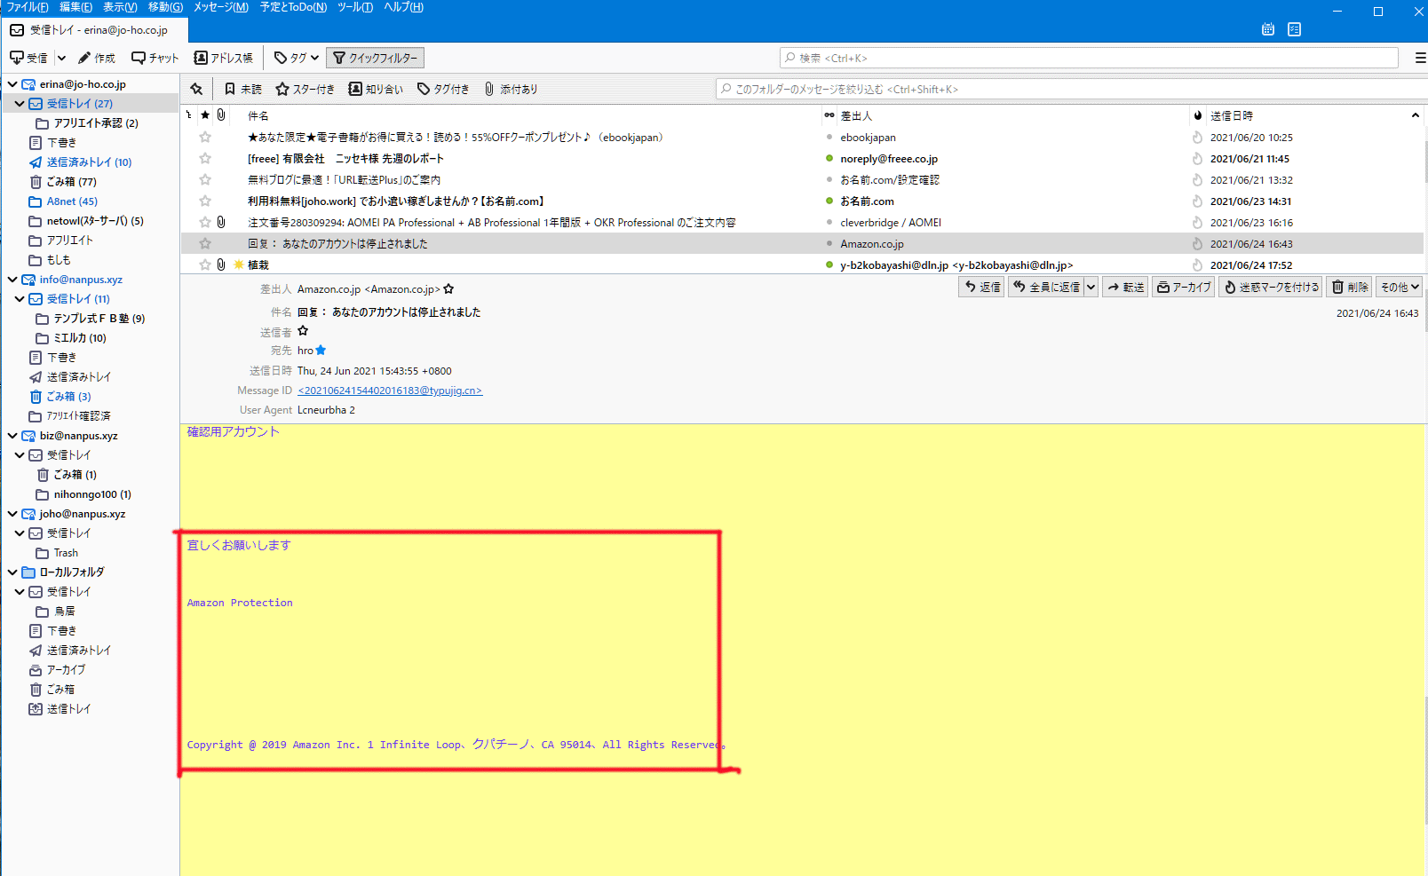
Task: Click the global 検索 search field
Action: [x=1089, y=58]
